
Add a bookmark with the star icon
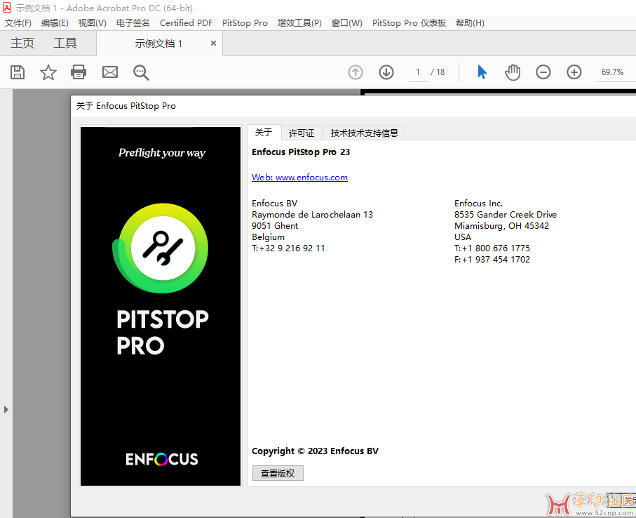point(48,72)
